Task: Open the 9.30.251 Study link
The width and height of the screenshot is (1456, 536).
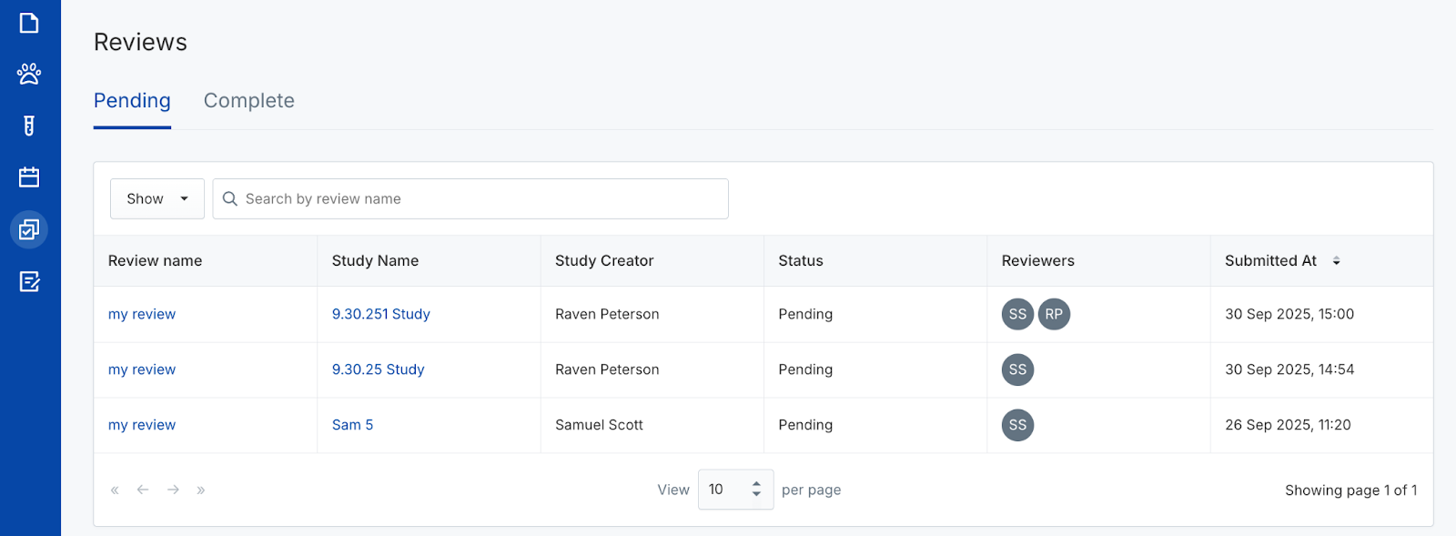Action: pos(380,314)
